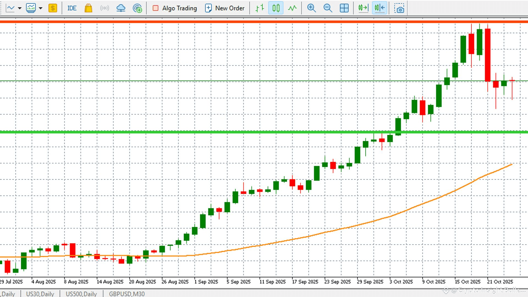528x297 pixels.
Task: Switch to line chart display
Action: (292, 8)
